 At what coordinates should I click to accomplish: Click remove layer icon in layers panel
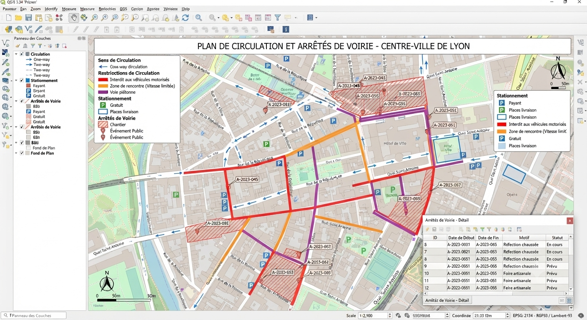(64, 46)
